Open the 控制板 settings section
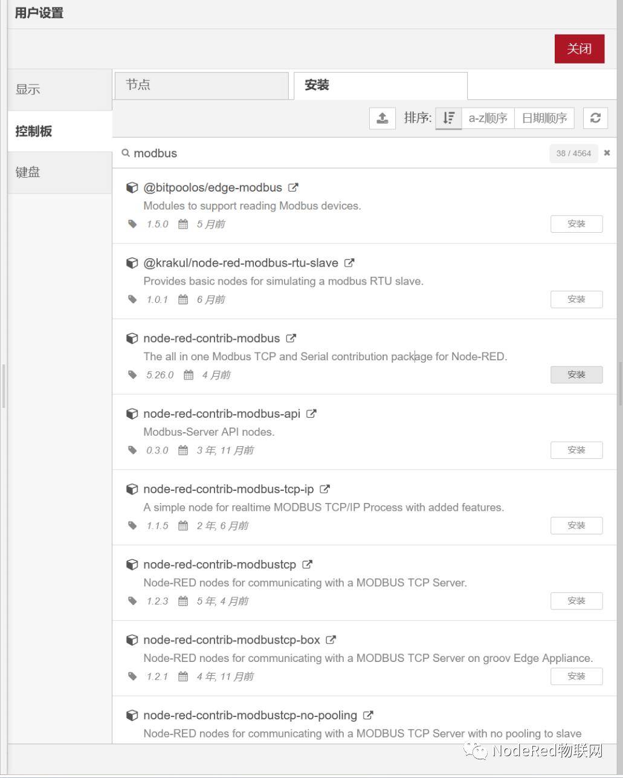Image resolution: width=623 pixels, height=778 pixels. click(60, 131)
